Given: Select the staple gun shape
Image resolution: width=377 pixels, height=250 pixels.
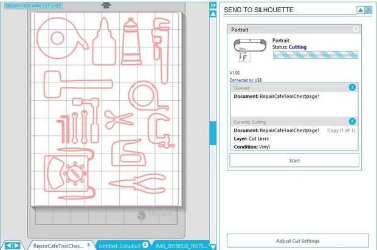Looking at the screenshot, I should click(x=129, y=153).
